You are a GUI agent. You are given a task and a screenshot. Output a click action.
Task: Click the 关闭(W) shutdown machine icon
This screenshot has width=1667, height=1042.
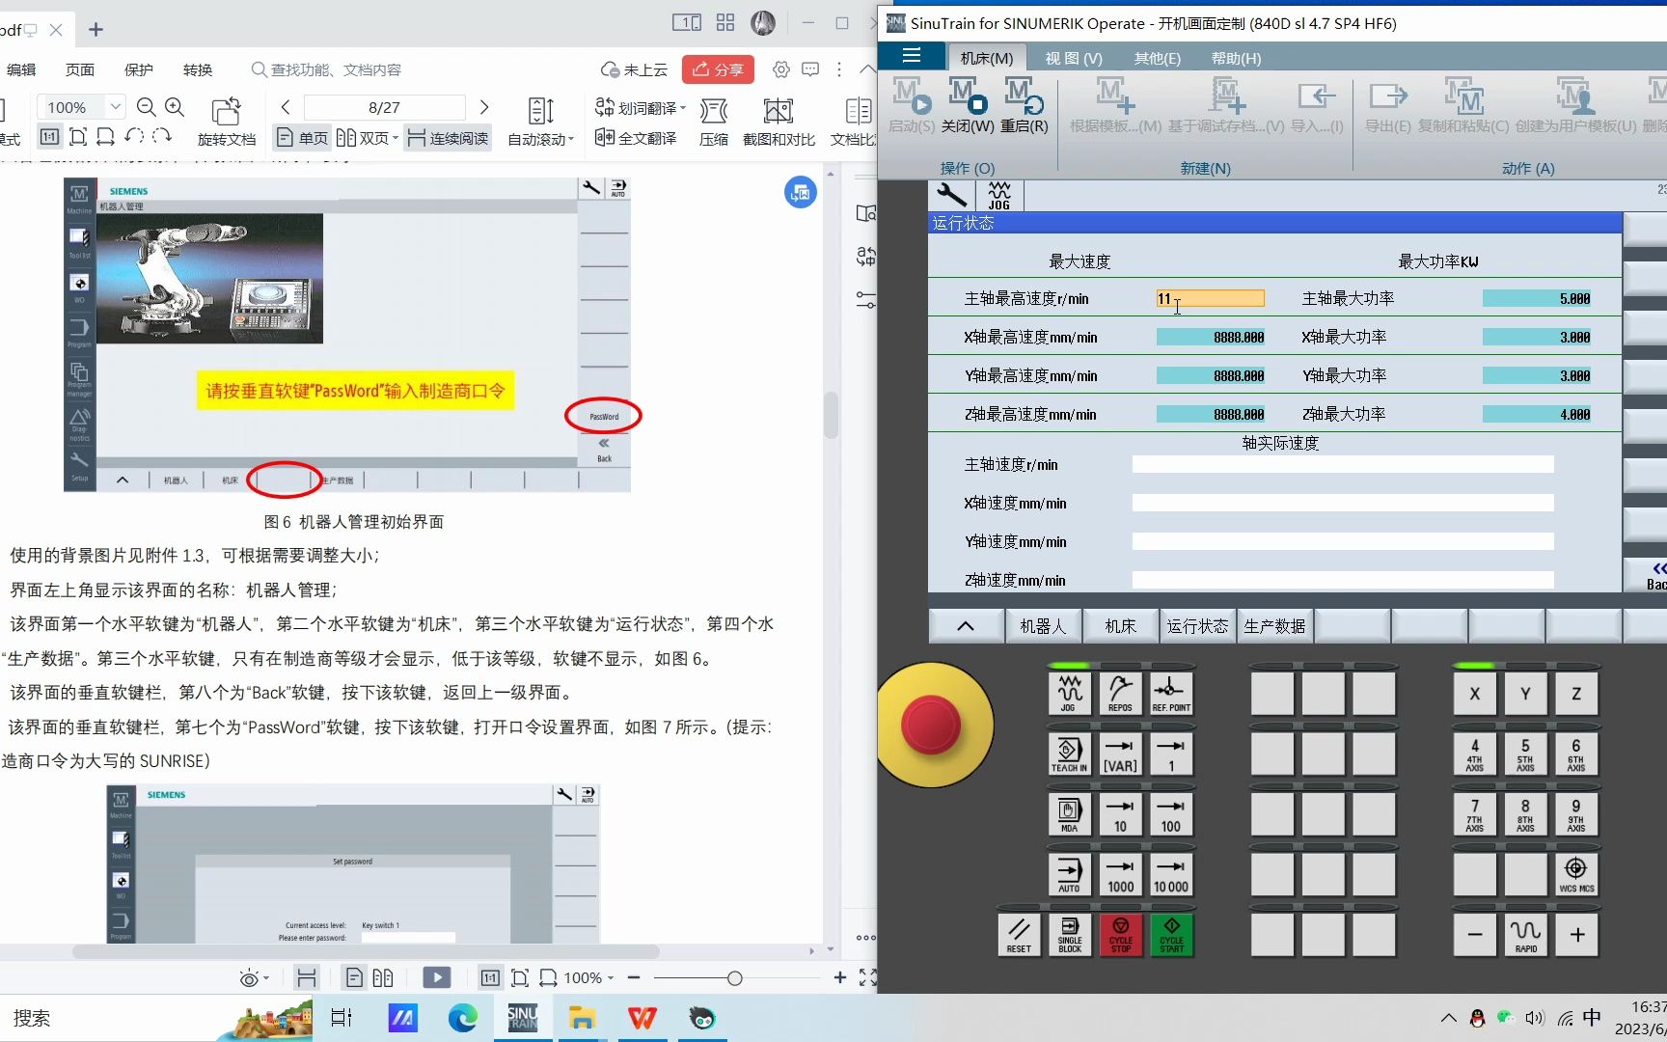968,105
